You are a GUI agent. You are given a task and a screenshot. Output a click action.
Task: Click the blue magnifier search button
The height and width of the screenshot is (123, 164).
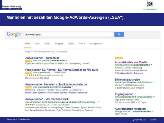tap(119, 34)
